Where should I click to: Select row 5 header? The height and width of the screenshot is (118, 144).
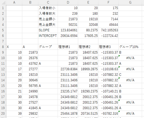click(x=3, y=30)
